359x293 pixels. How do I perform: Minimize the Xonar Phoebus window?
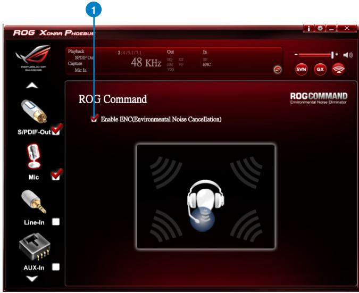331,28
